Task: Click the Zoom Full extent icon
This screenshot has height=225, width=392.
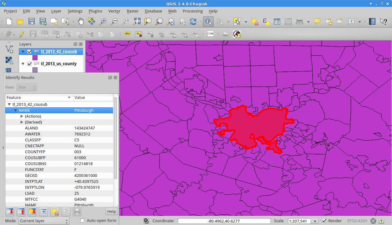Action: point(137,22)
